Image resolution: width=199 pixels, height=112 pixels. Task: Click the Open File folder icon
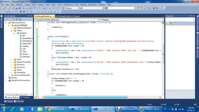[x=13, y=8]
